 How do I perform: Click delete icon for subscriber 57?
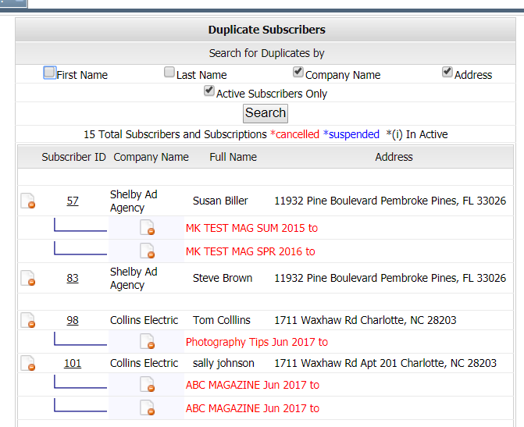[28, 201]
